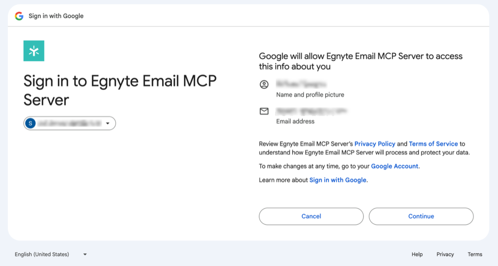Open the Egnyte Privacy Policy link
Image resolution: width=498 pixels, height=266 pixels.
pyautogui.click(x=375, y=144)
